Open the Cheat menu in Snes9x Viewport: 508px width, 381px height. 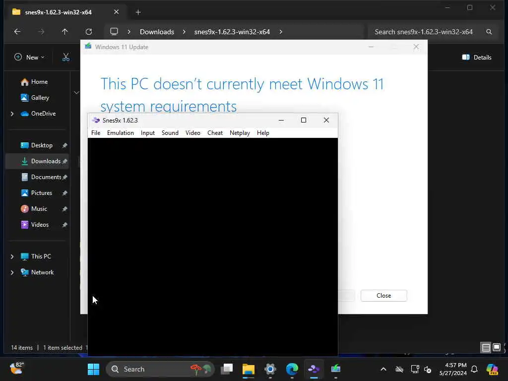(x=215, y=133)
